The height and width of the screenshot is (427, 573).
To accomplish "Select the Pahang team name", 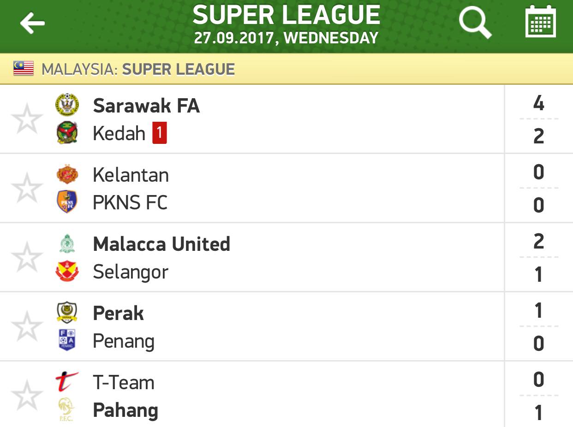I will (125, 410).
